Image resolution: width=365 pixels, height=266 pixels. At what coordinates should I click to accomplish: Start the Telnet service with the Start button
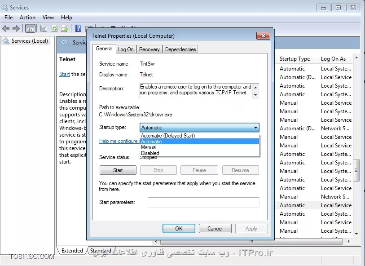(118, 170)
